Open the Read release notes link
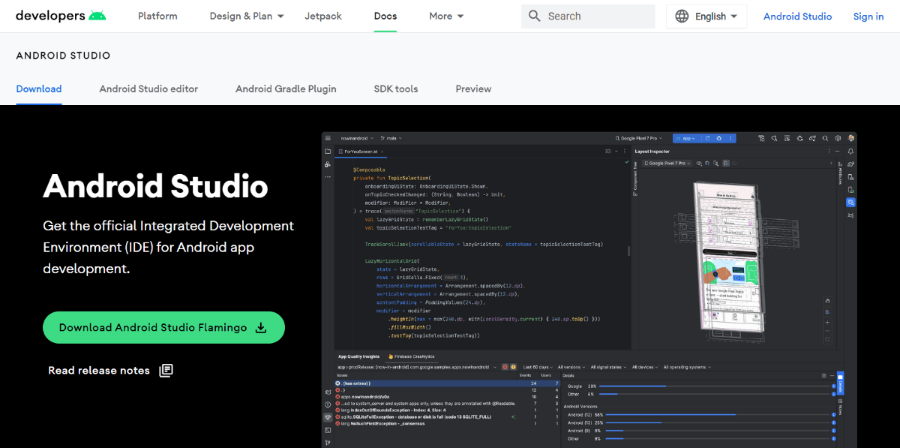The image size is (900, 448). 99,370
